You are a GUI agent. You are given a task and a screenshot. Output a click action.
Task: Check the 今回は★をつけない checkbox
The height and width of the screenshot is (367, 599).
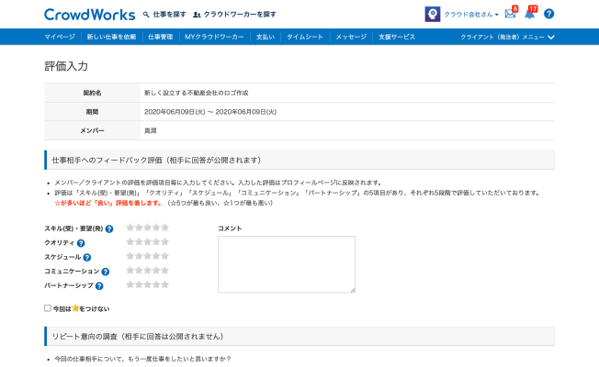click(48, 308)
